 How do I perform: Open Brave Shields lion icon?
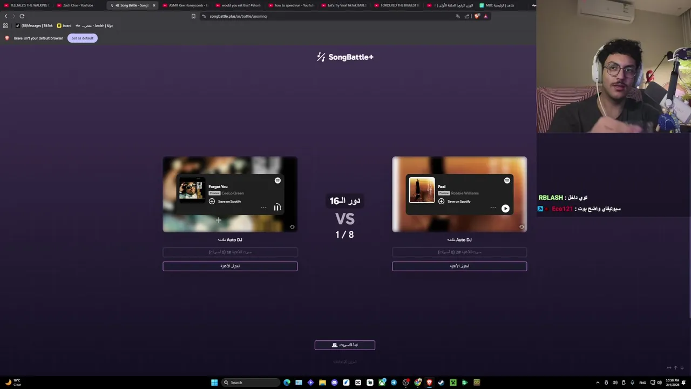[x=477, y=16]
